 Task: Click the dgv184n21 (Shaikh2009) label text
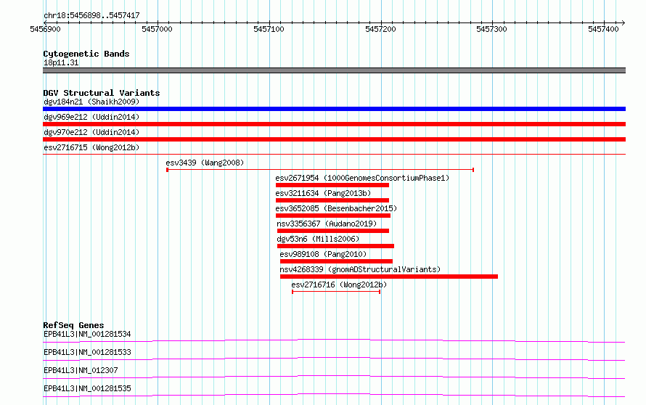(91, 102)
